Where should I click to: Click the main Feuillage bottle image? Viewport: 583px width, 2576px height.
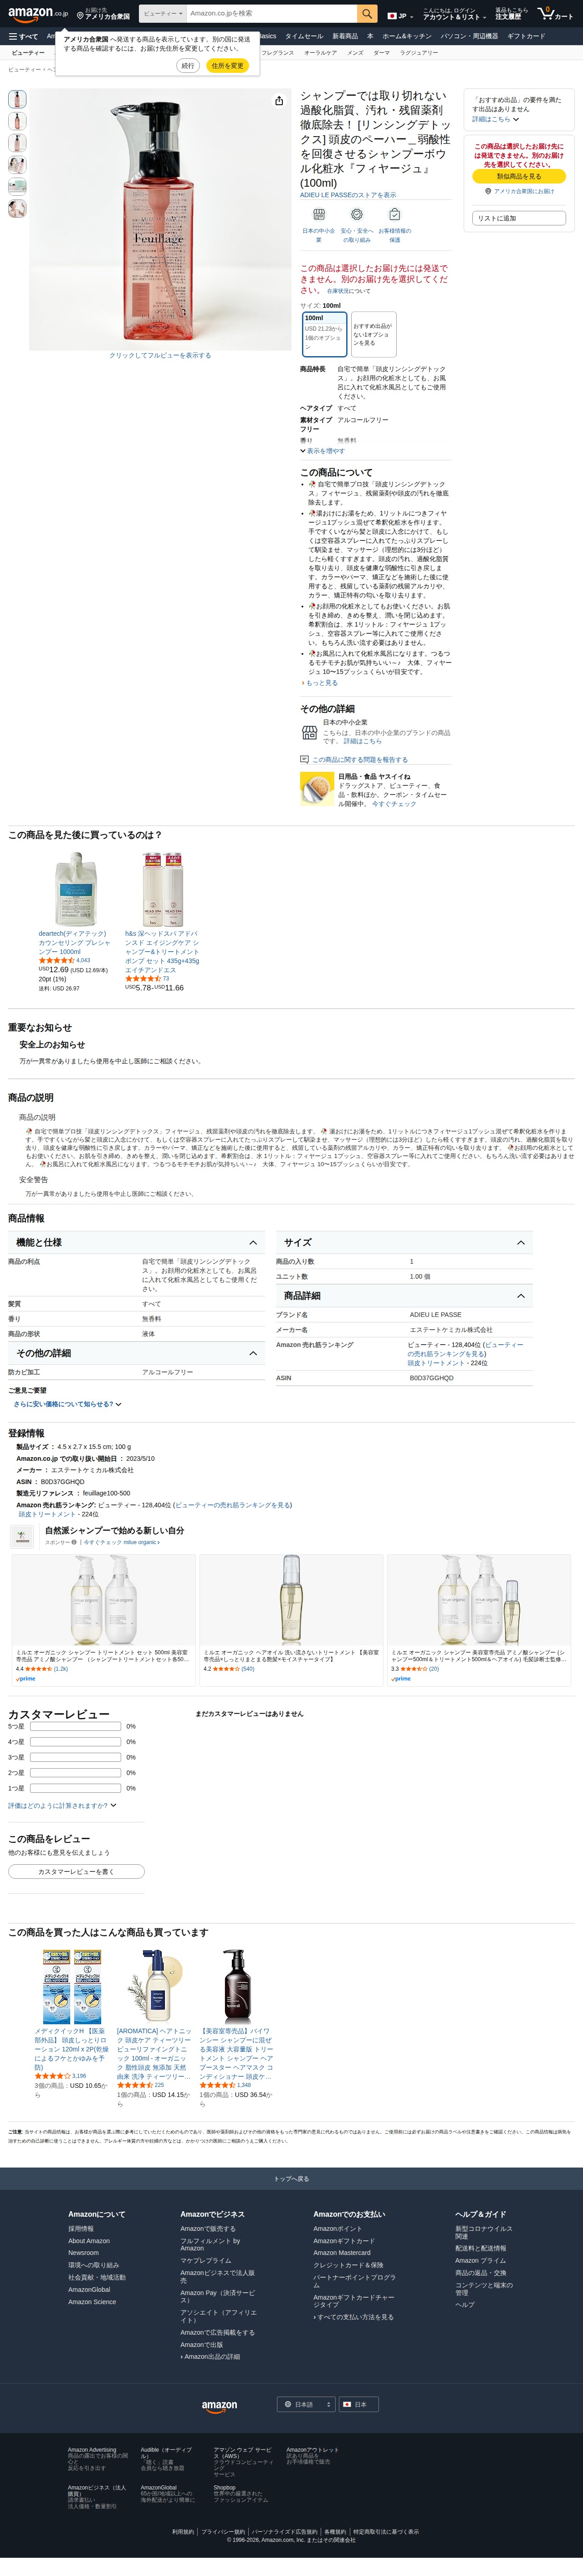160,220
